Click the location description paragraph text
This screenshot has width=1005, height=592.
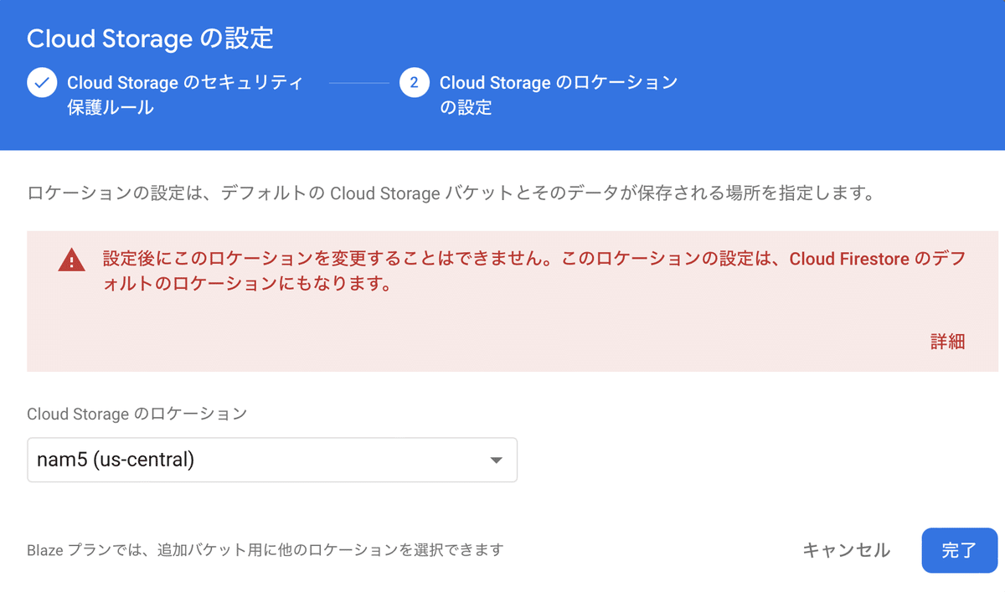(451, 194)
